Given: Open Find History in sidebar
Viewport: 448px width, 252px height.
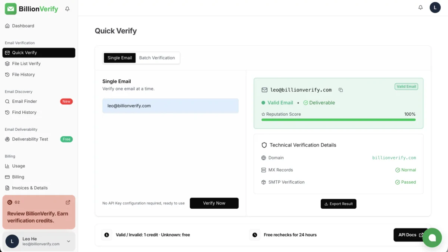Looking at the screenshot, I should (39, 112).
